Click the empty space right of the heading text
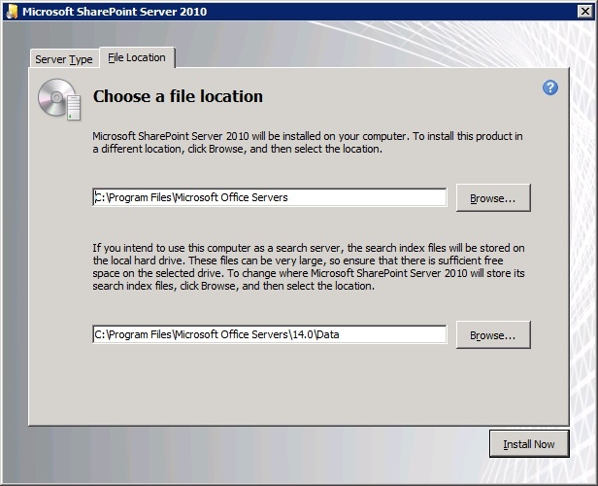598x486 pixels. tap(398, 96)
